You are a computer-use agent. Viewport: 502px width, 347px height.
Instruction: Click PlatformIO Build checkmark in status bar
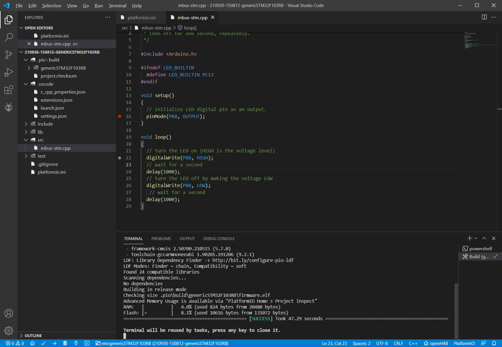43,343
